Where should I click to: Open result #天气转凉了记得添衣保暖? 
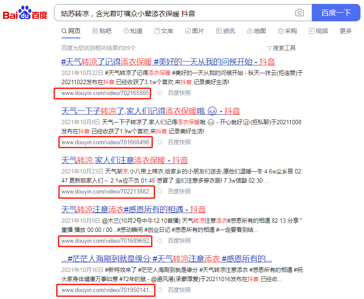coord(168,62)
